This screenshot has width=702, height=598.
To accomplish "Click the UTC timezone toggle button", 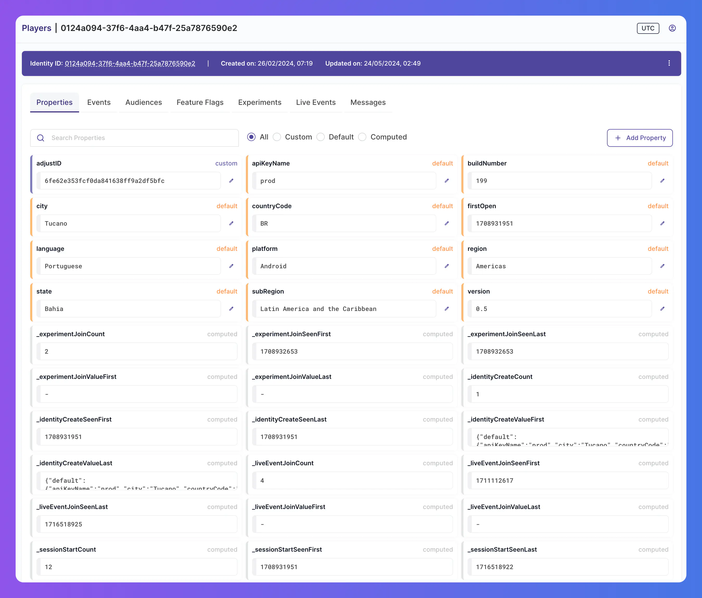I will point(648,28).
